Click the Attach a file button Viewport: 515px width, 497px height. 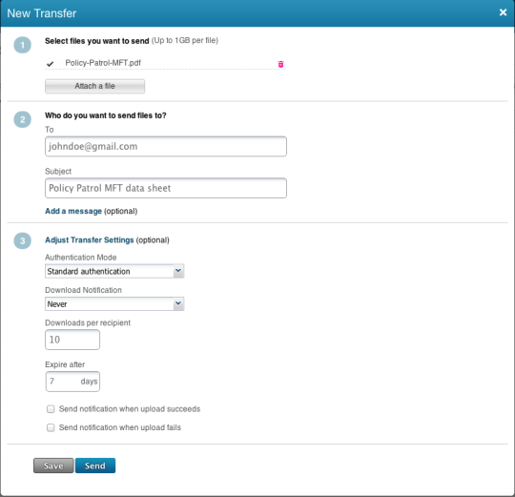point(94,86)
